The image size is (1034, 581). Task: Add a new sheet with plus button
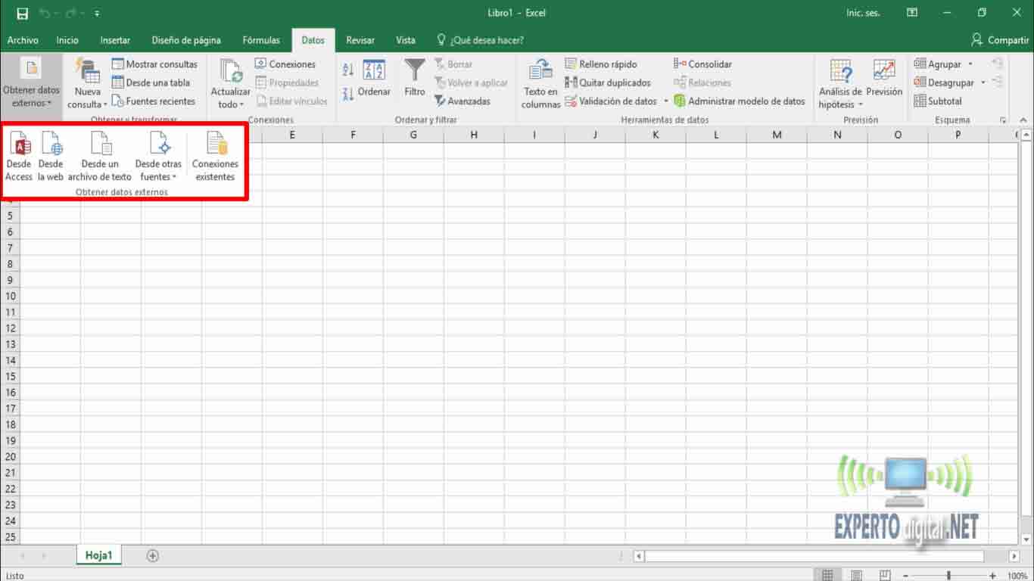(x=152, y=556)
